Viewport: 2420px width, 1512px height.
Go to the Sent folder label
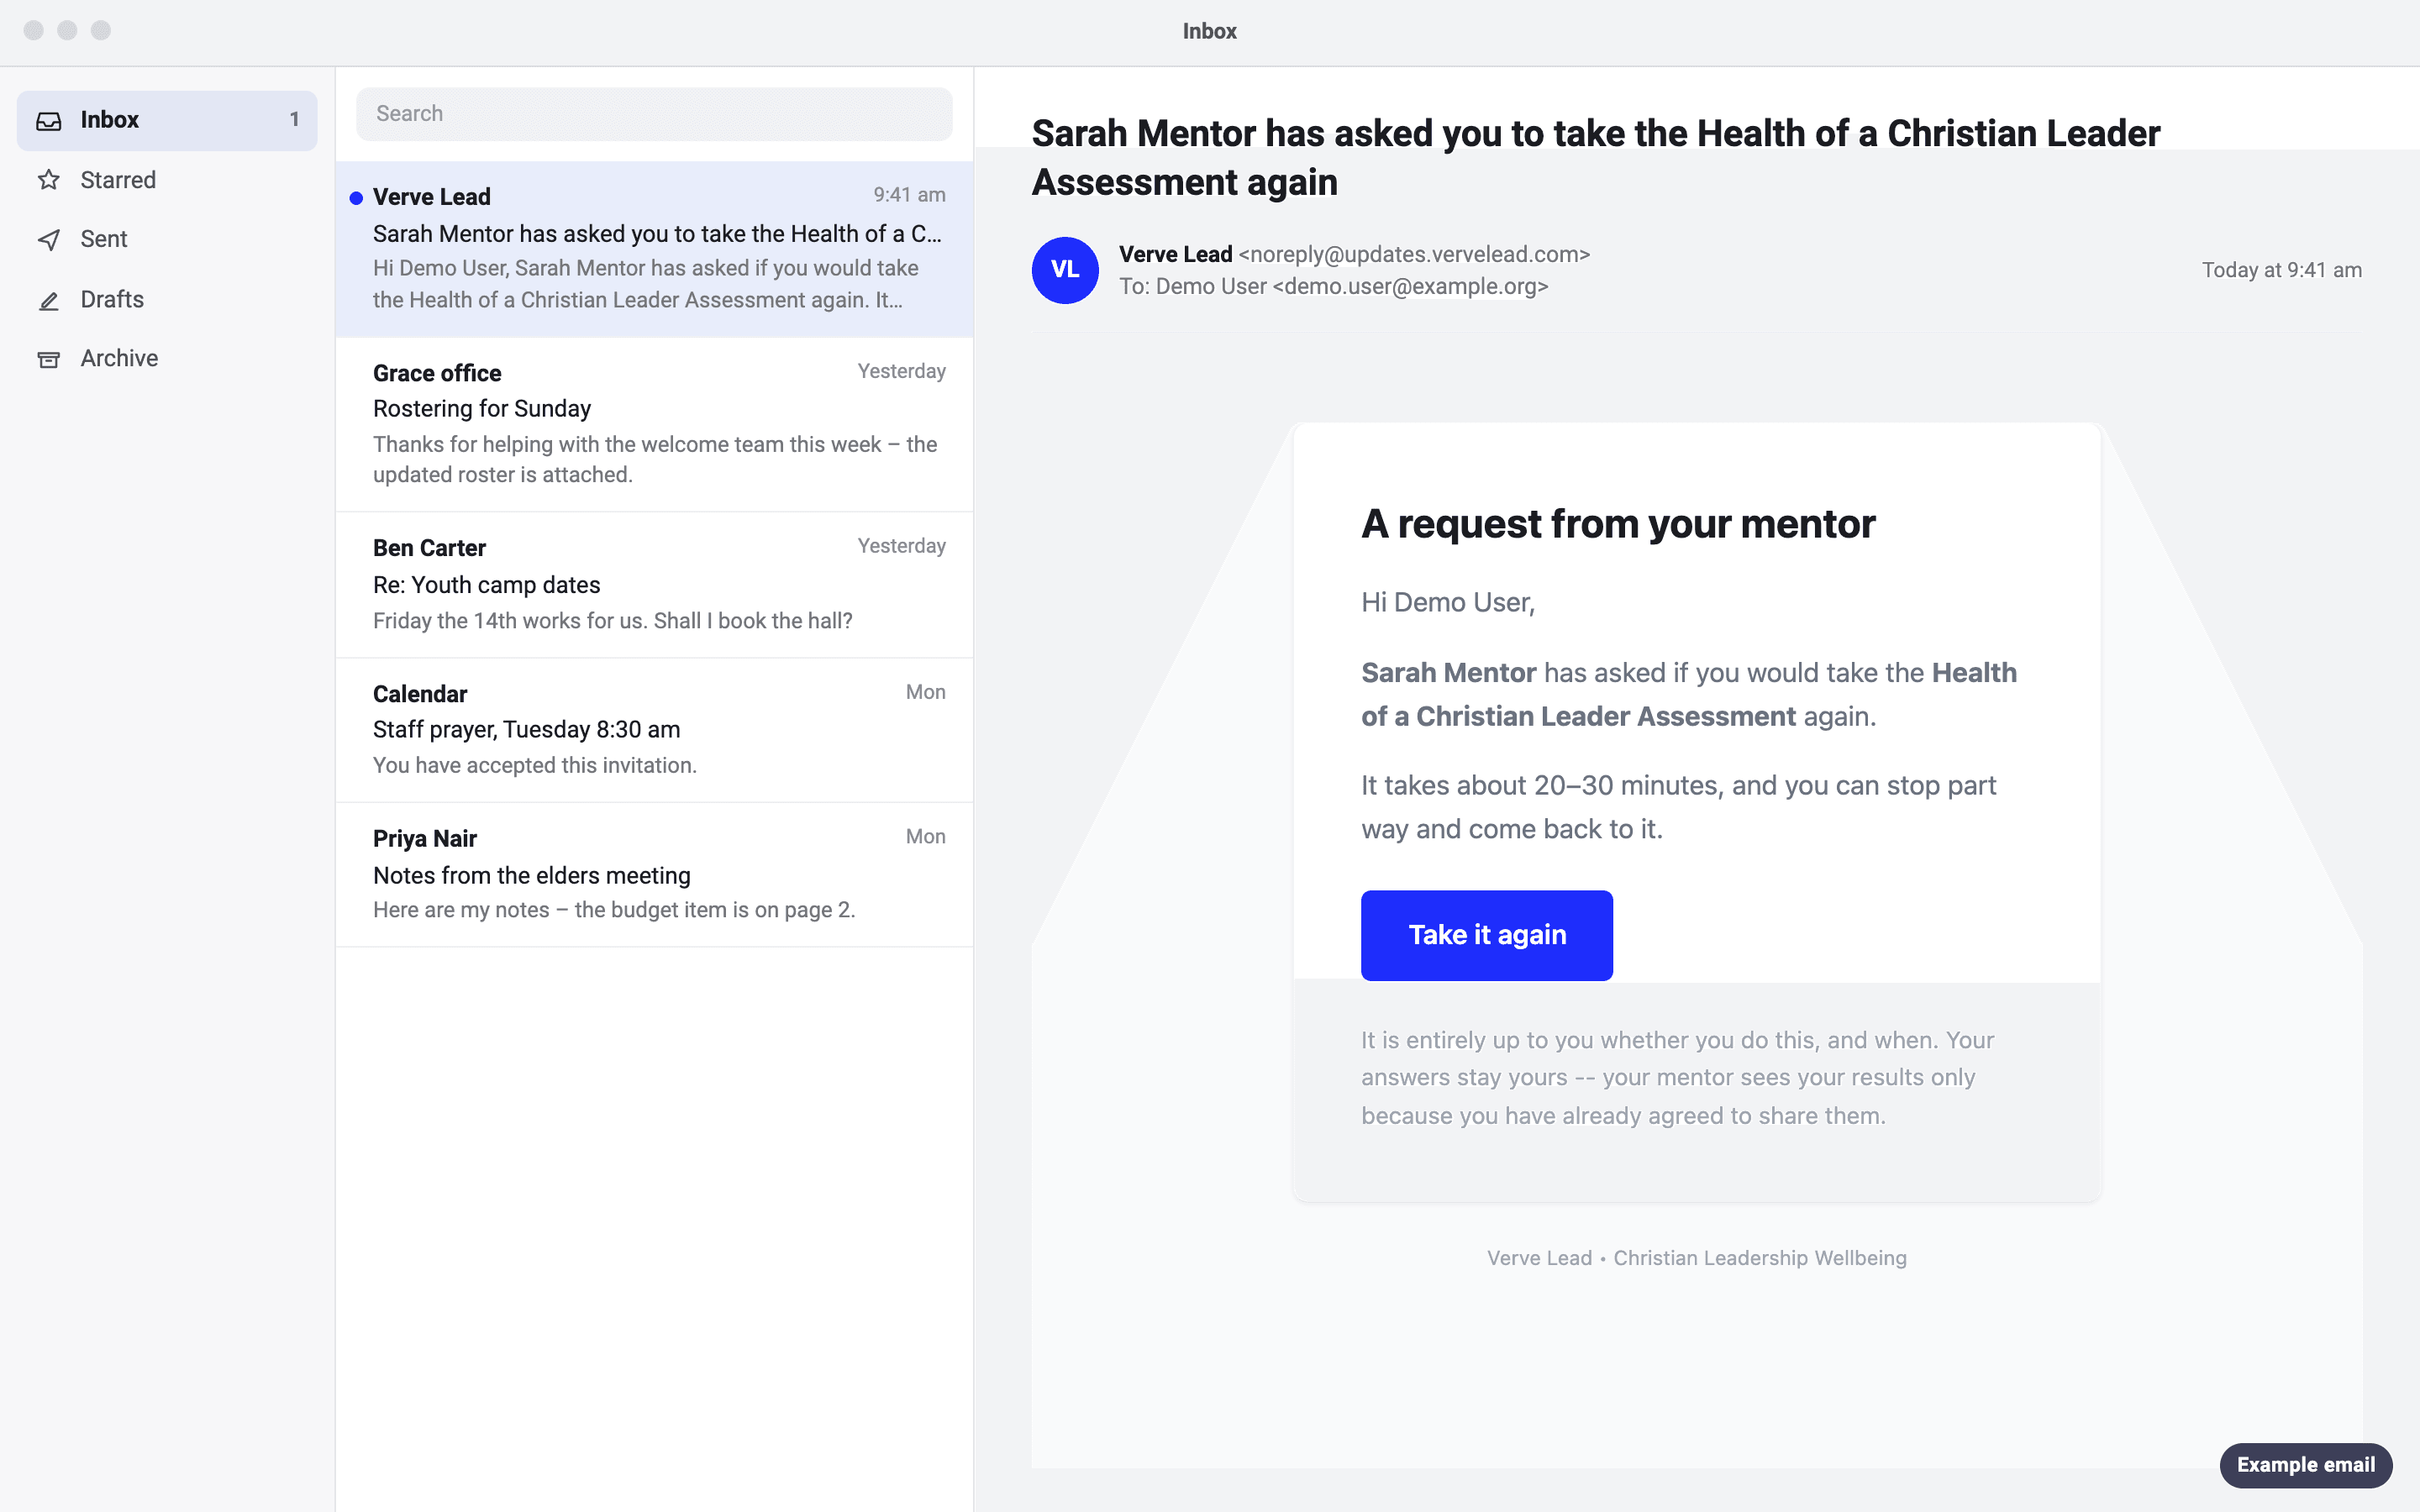(104, 239)
